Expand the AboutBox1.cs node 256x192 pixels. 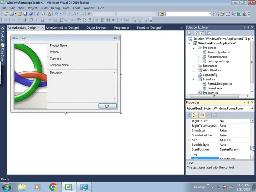(194, 70)
